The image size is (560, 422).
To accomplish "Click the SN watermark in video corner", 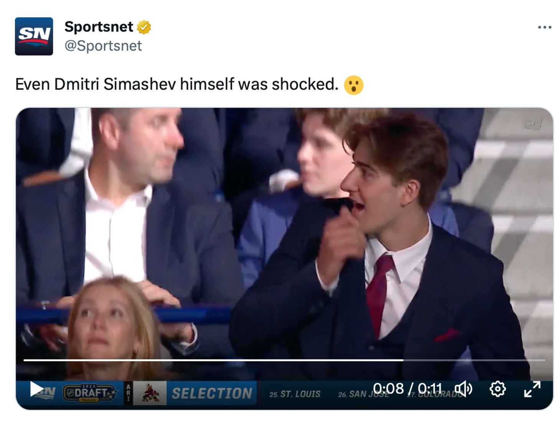I will pyautogui.click(x=533, y=124).
